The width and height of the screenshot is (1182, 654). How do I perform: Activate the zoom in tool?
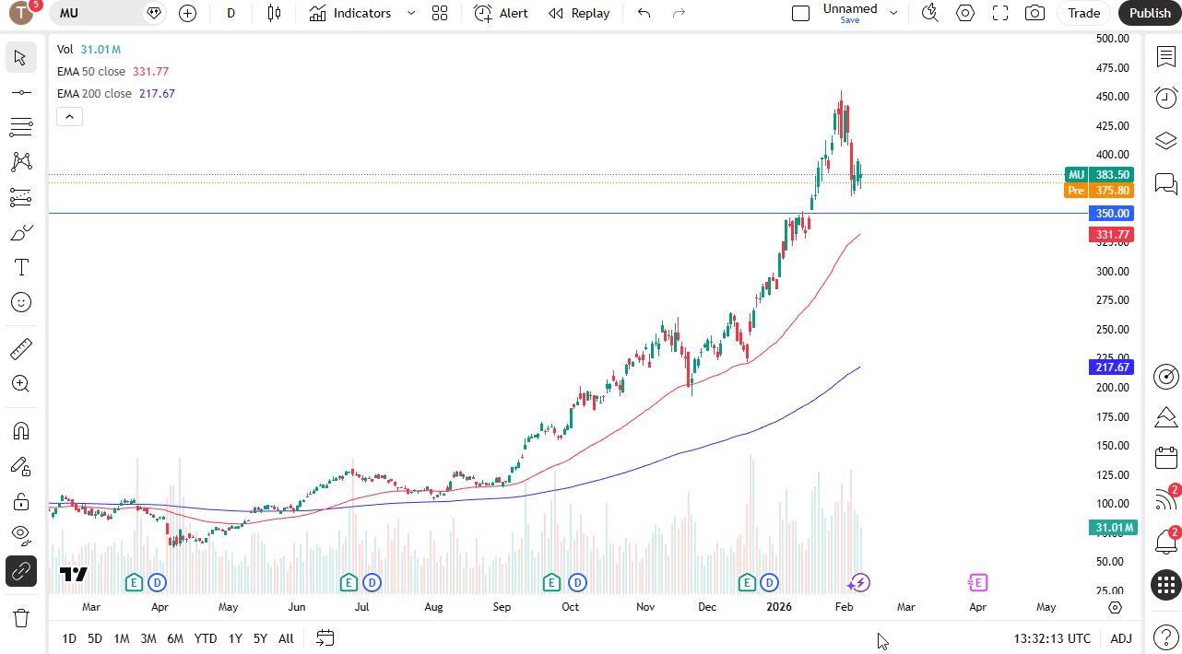click(20, 384)
